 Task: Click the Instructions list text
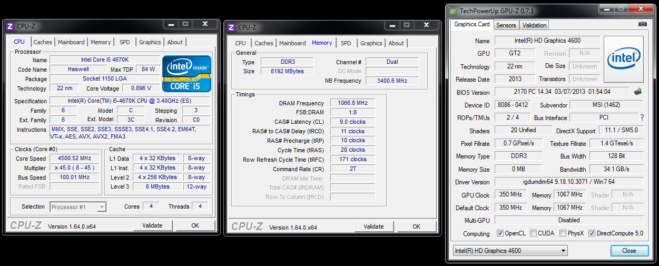[130, 133]
